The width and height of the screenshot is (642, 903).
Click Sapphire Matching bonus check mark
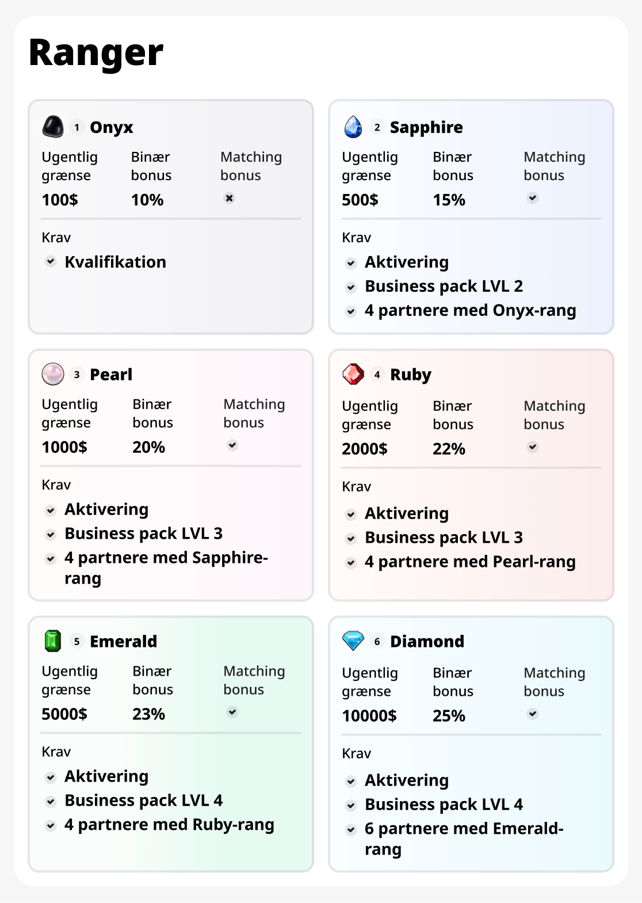(533, 198)
